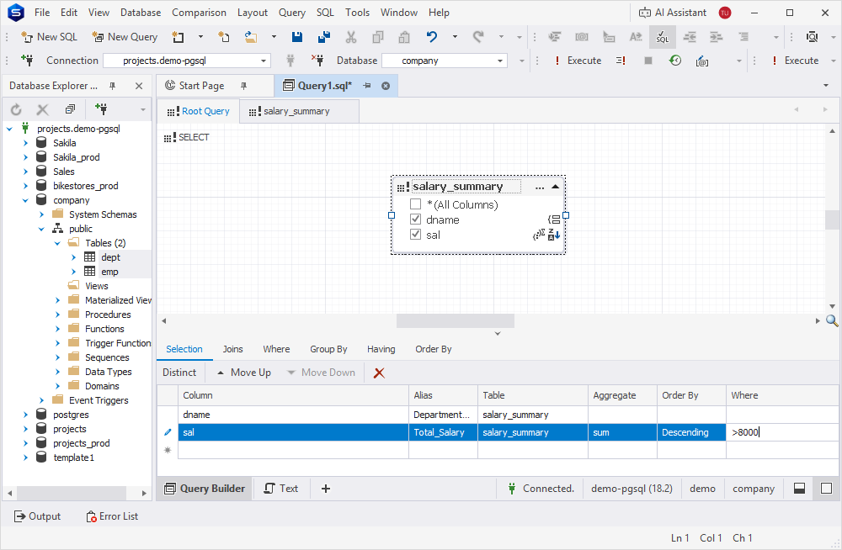Click the diagram vertical scrollbar thumb
The height and width of the screenshot is (550, 842).
832,220
